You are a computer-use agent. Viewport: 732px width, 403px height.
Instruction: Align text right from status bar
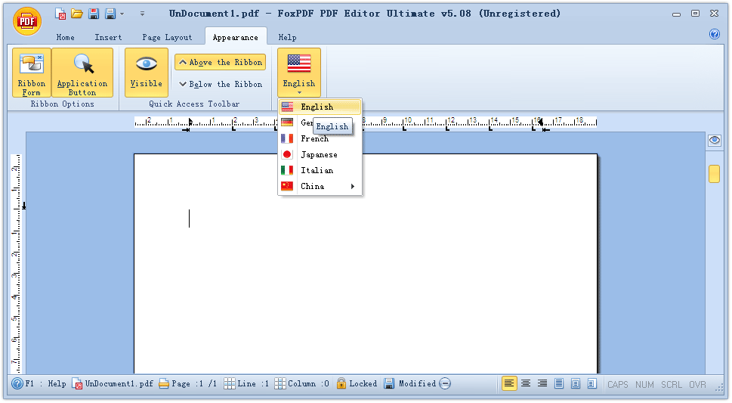point(542,384)
